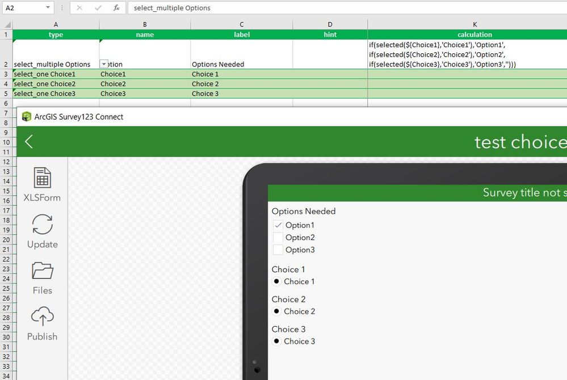This screenshot has height=380, width=567.
Task: Go back using the left chevron arrow
Action: pyautogui.click(x=29, y=142)
